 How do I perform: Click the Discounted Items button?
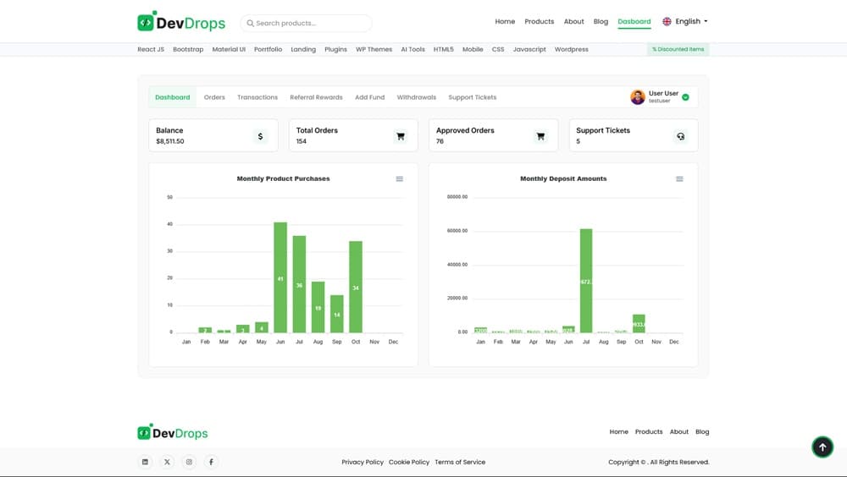coord(678,49)
